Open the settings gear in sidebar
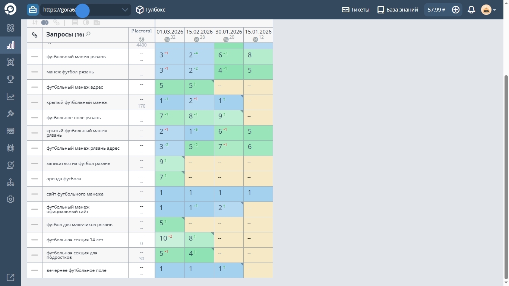509x286 pixels. coord(10,199)
